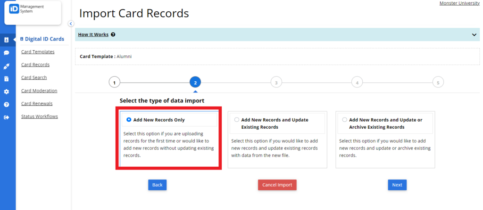Go to step 1 in the wizard
The height and width of the screenshot is (210, 483).
[114, 83]
